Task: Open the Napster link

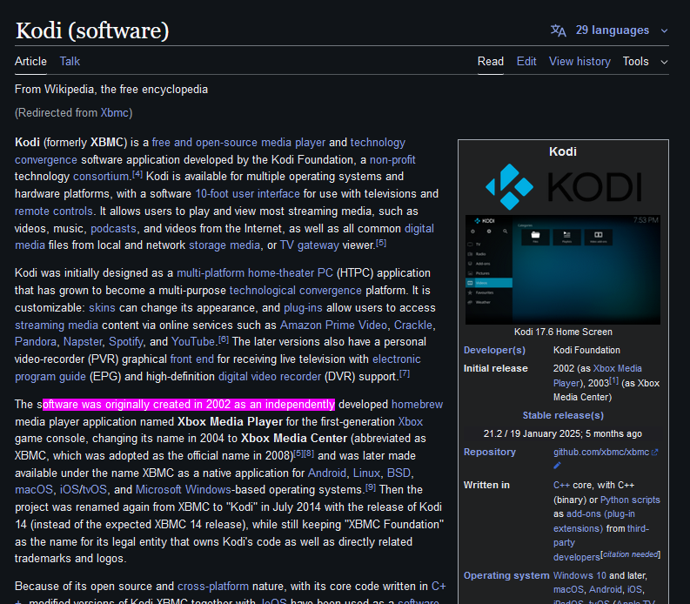Action: pos(83,342)
